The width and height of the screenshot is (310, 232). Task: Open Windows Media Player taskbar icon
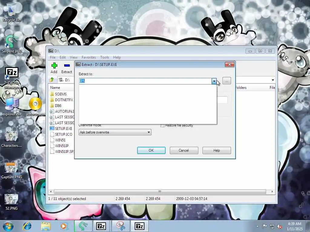(x=64, y=226)
